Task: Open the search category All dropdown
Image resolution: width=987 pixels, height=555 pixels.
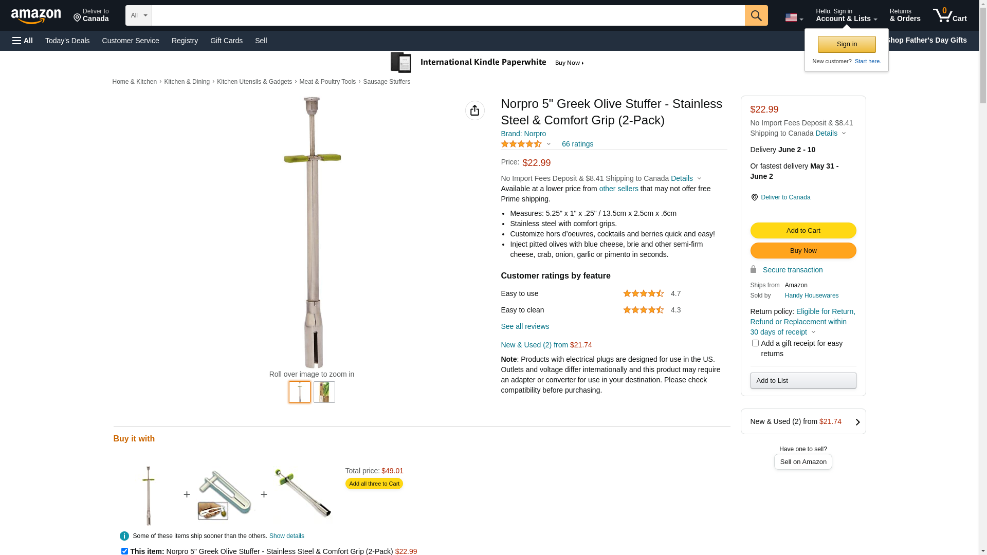Action: click(139, 15)
